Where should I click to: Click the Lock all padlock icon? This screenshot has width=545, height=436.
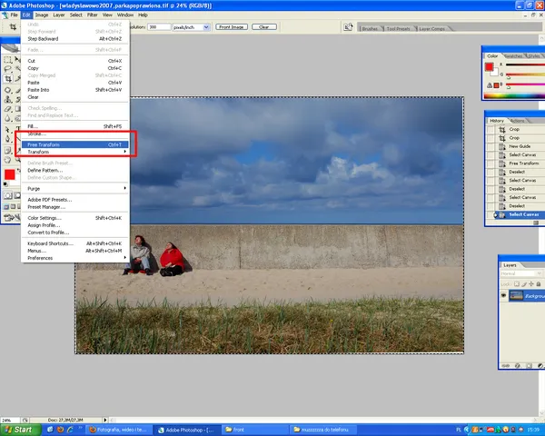(x=539, y=284)
